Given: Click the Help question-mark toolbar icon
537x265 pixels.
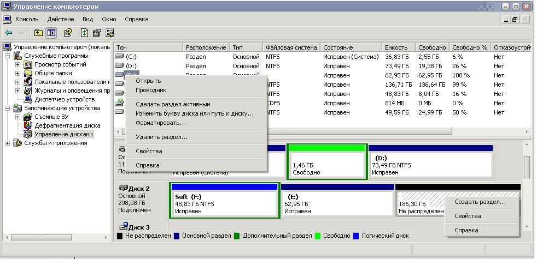Looking at the screenshot, I should coord(68,33).
